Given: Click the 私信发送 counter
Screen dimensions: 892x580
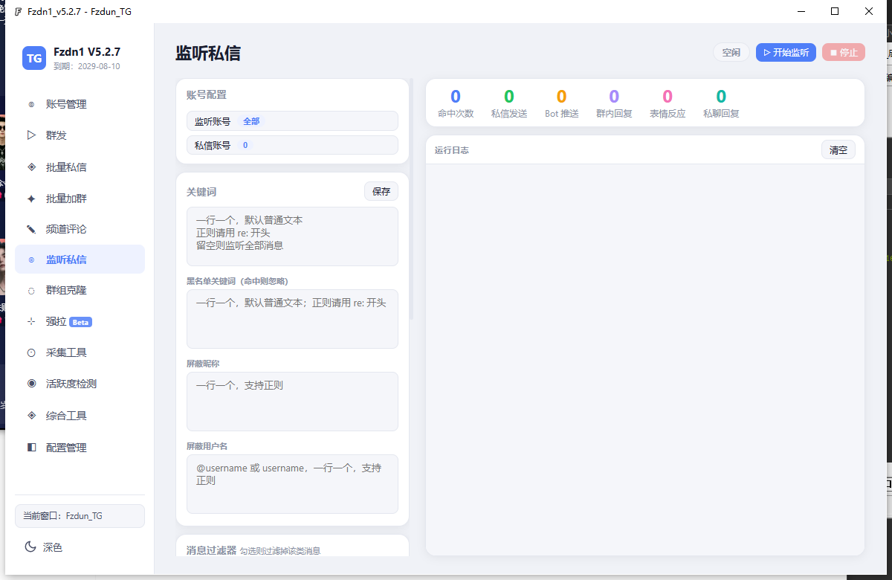Looking at the screenshot, I should tap(509, 103).
